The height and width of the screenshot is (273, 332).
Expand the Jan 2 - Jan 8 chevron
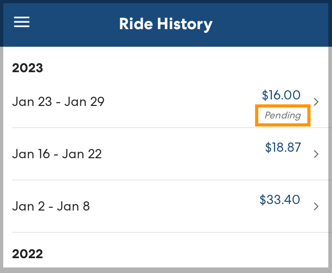point(316,206)
